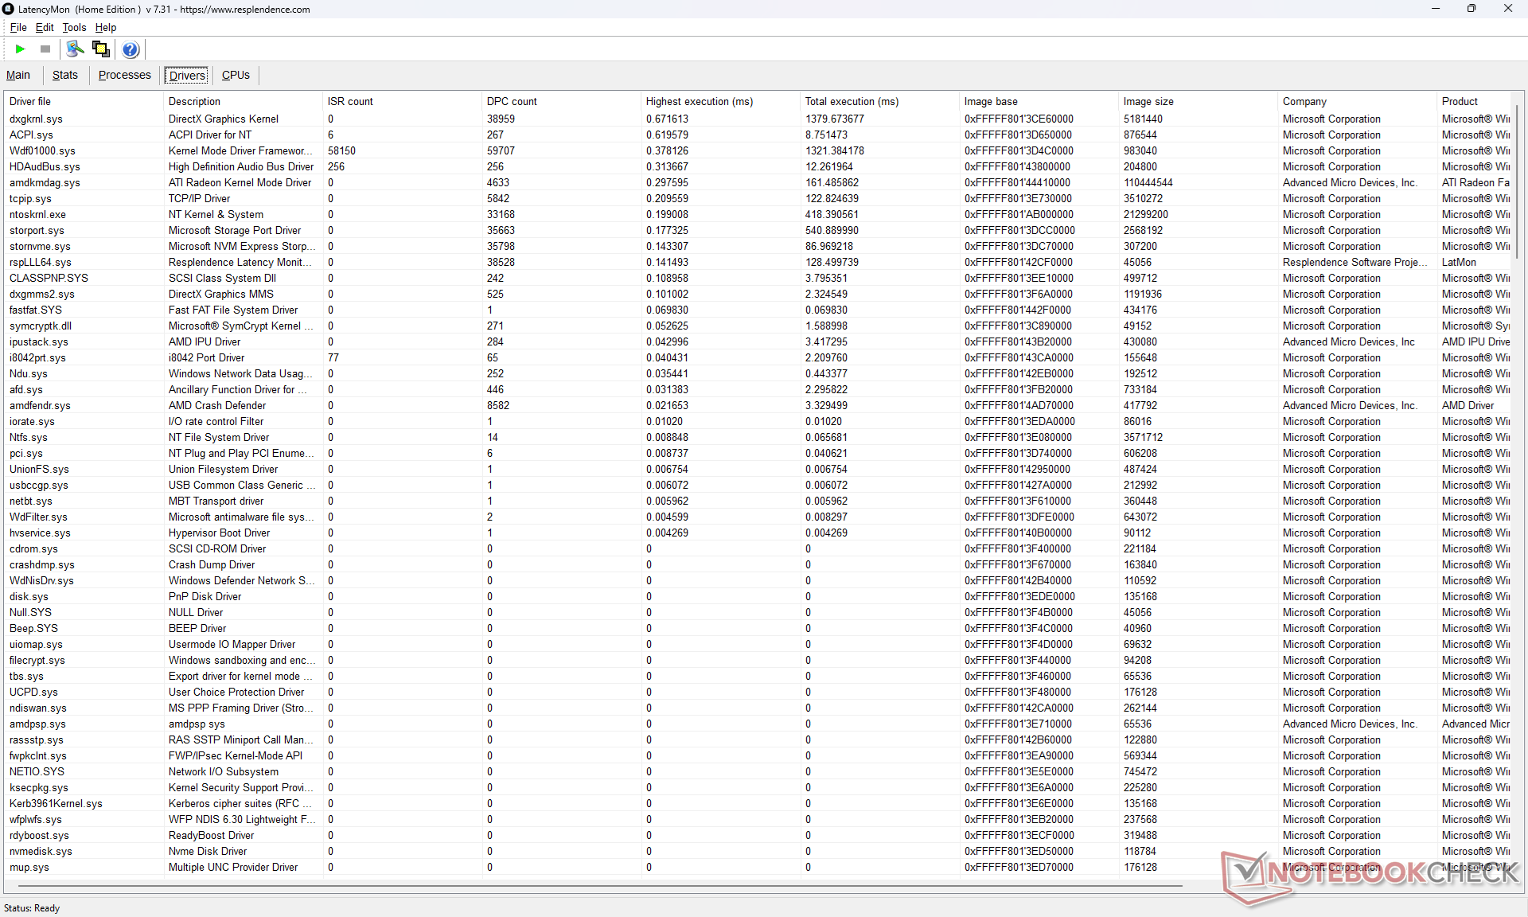Switch to the CPUs tab

coord(236,75)
